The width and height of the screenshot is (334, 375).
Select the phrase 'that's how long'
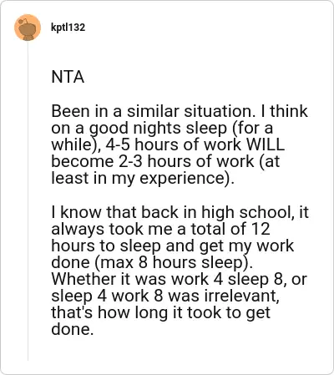tap(109, 313)
